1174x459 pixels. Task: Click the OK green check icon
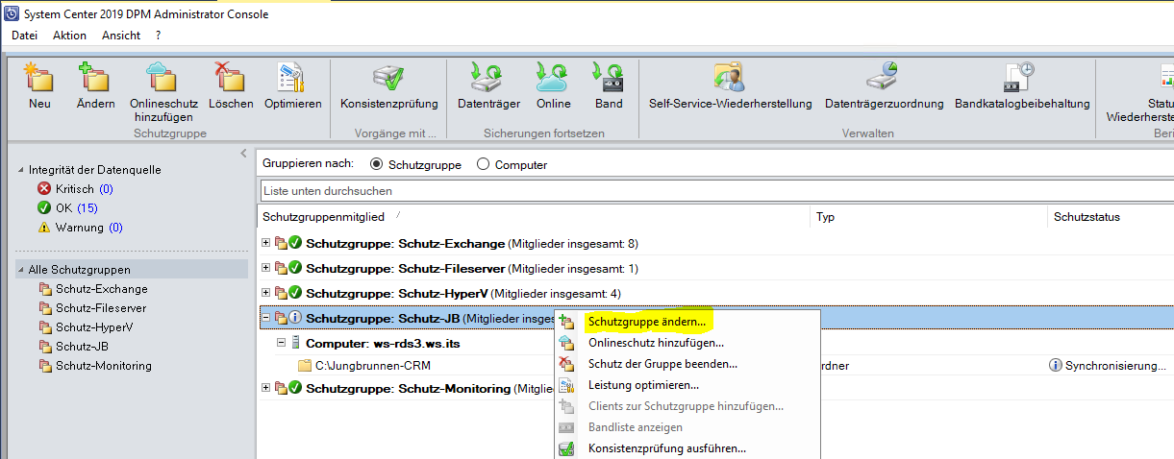pyautogui.click(x=43, y=208)
